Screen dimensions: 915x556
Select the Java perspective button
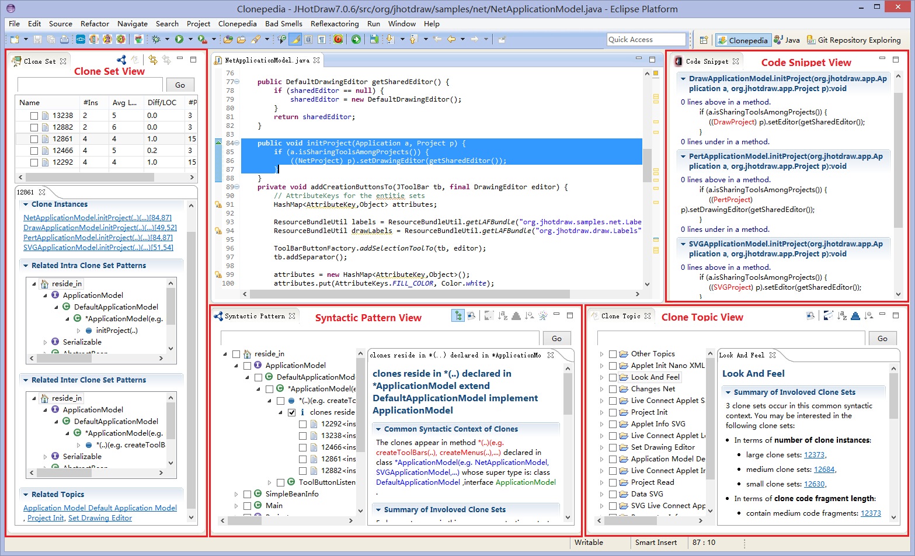pos(787,40)
